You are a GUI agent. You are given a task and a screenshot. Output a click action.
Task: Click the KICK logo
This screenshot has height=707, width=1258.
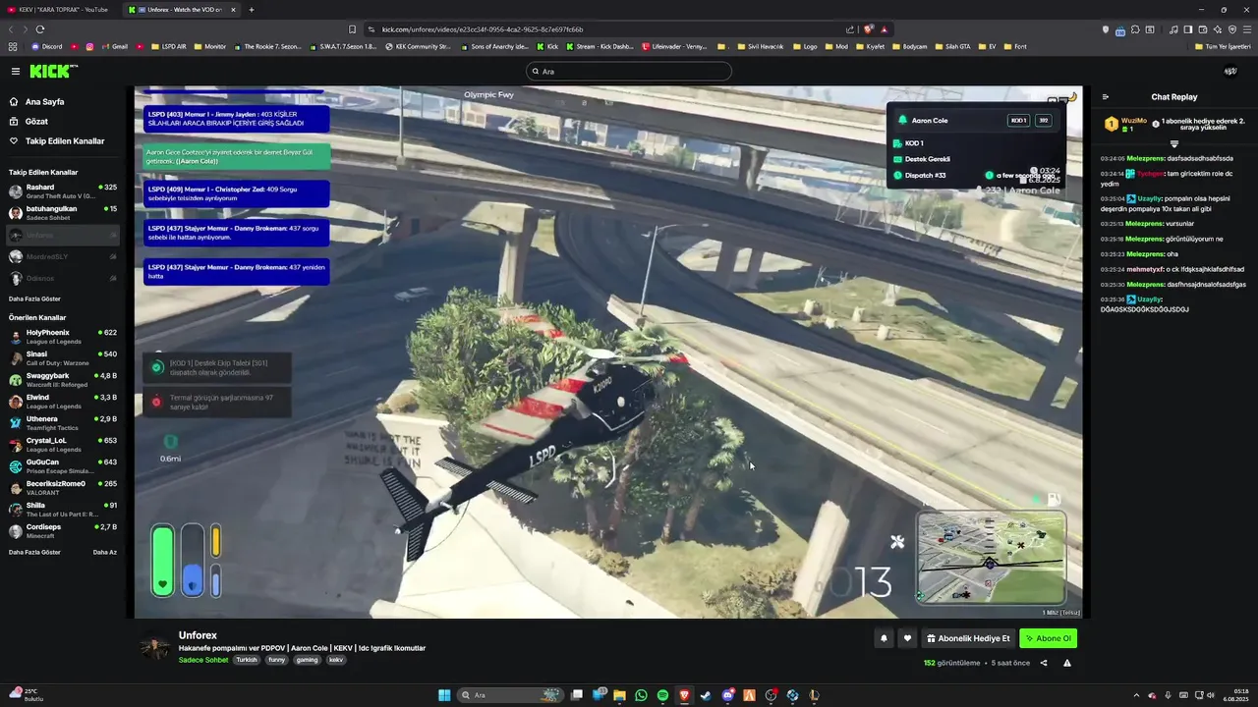[x=53, y=71]
